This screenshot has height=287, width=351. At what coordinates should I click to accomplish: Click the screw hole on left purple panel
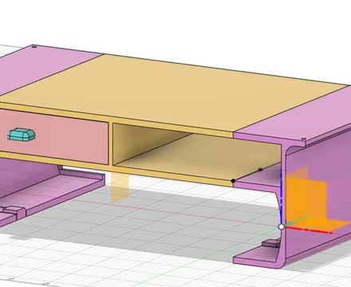[34, 47]
